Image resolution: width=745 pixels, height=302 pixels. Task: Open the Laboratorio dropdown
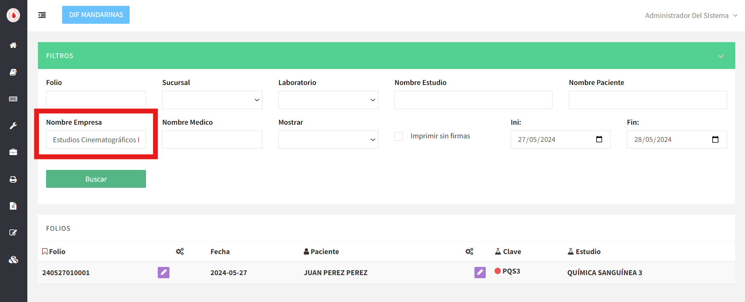[328, 100]
